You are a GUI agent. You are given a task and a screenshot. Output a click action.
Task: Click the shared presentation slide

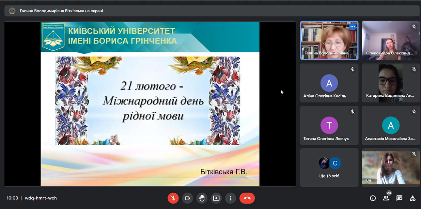tap(150, 104)
